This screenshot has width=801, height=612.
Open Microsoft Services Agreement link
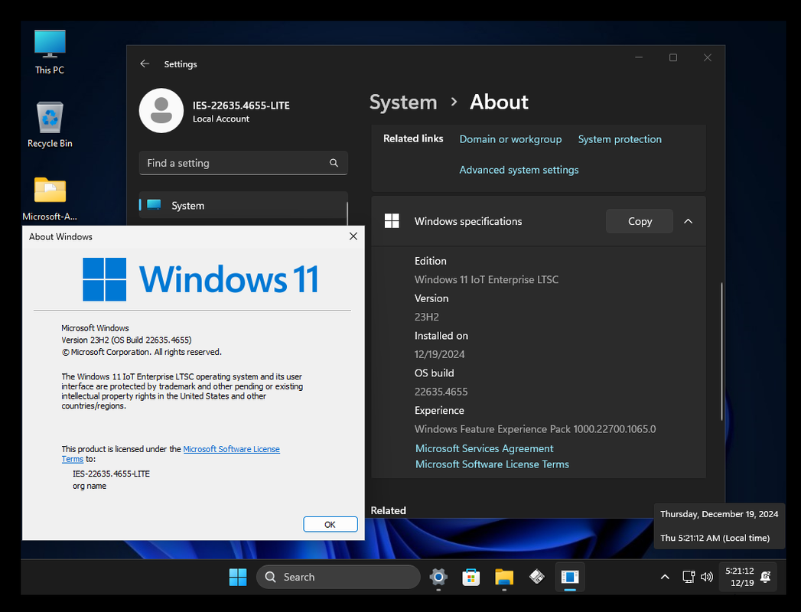point(484,448)
